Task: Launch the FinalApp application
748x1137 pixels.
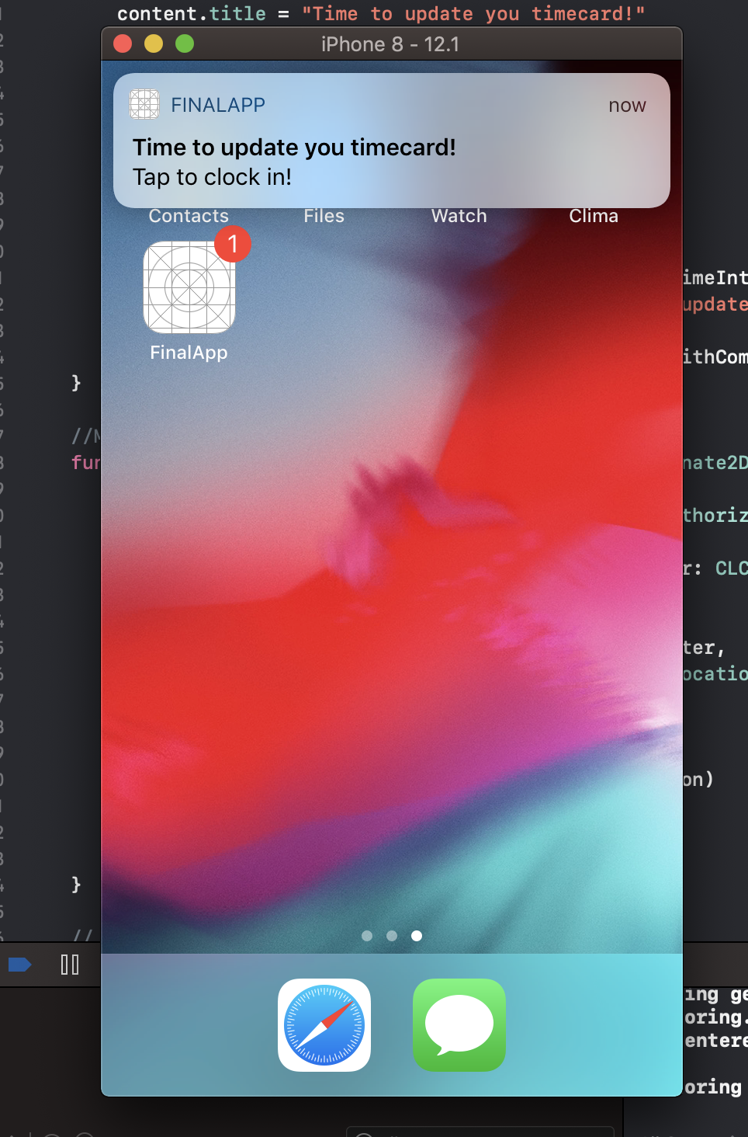Action: coord(189,287)
